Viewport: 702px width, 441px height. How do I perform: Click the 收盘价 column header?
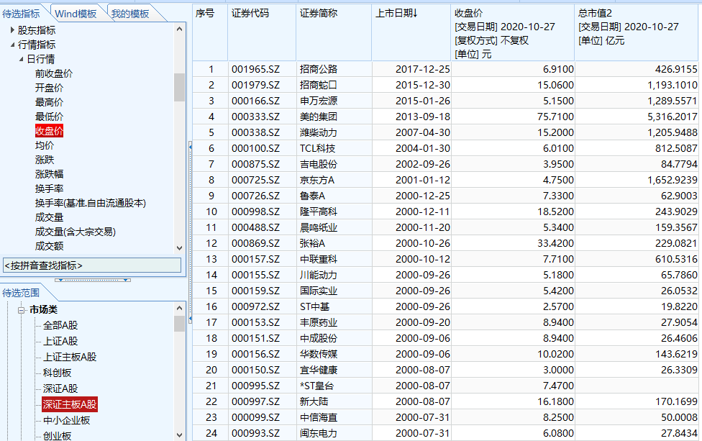(x=513, y=32)
